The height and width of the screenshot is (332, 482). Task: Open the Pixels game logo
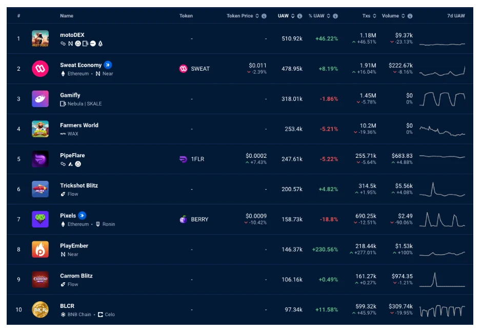(x=41, y=219)
